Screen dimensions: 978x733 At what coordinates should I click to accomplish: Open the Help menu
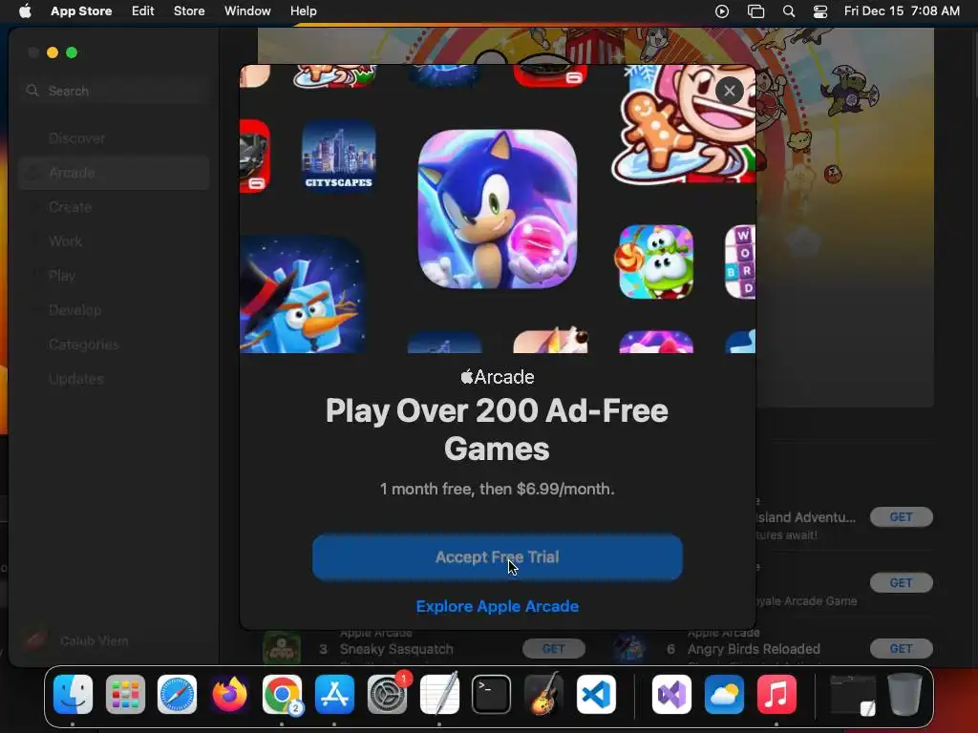pos(303,11)
